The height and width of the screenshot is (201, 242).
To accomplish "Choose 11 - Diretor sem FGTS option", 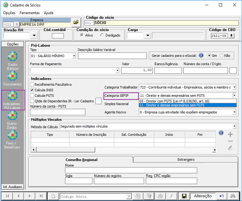I will pos(188,105).
